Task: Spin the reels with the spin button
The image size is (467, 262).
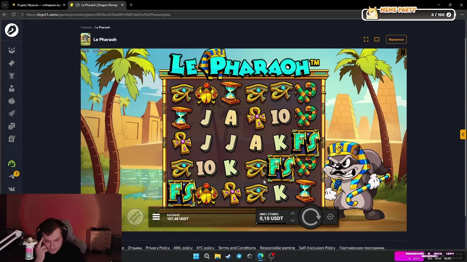Action: click(x=310, y=217)
